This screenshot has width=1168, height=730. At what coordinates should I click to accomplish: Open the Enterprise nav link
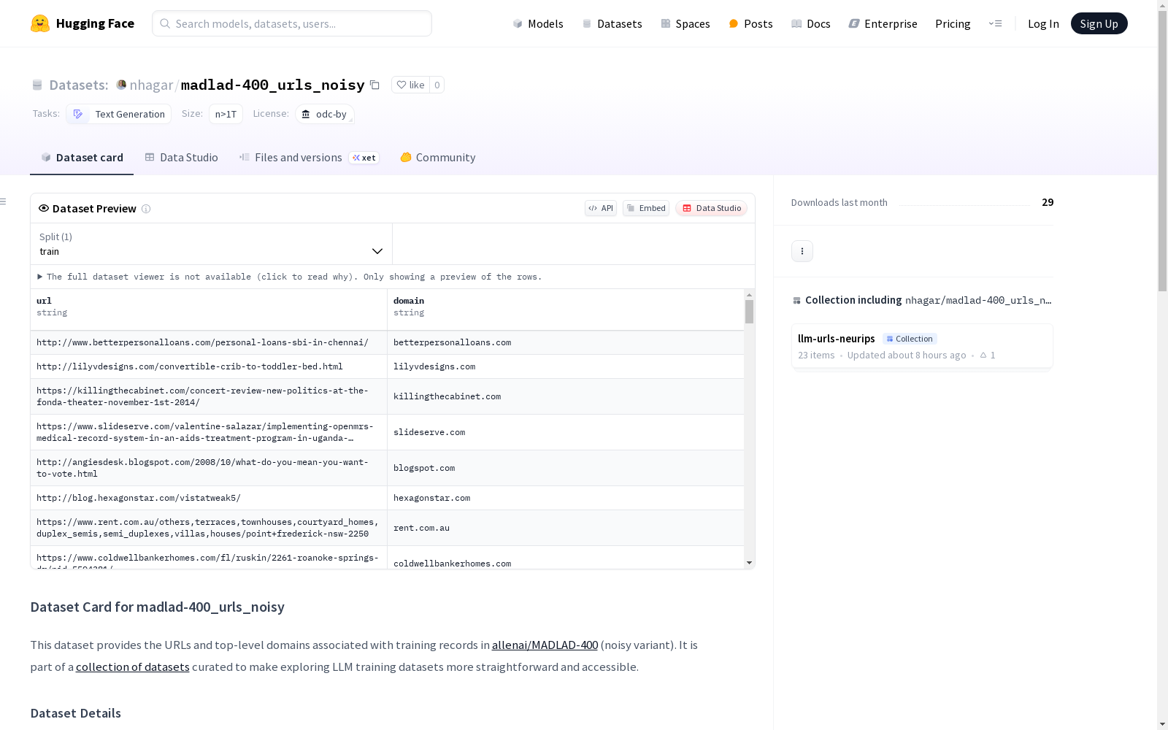[x=883, y=23]
